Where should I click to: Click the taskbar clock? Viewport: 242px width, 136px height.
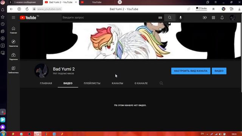tap(234, 134)
